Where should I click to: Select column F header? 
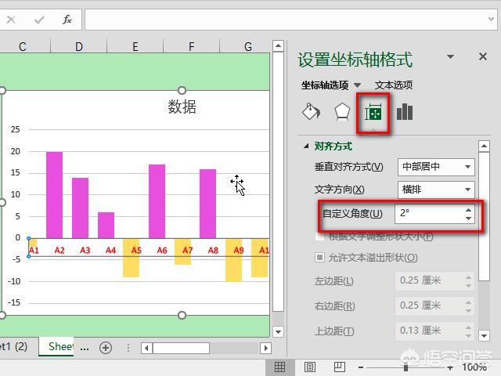pos(191,47)
